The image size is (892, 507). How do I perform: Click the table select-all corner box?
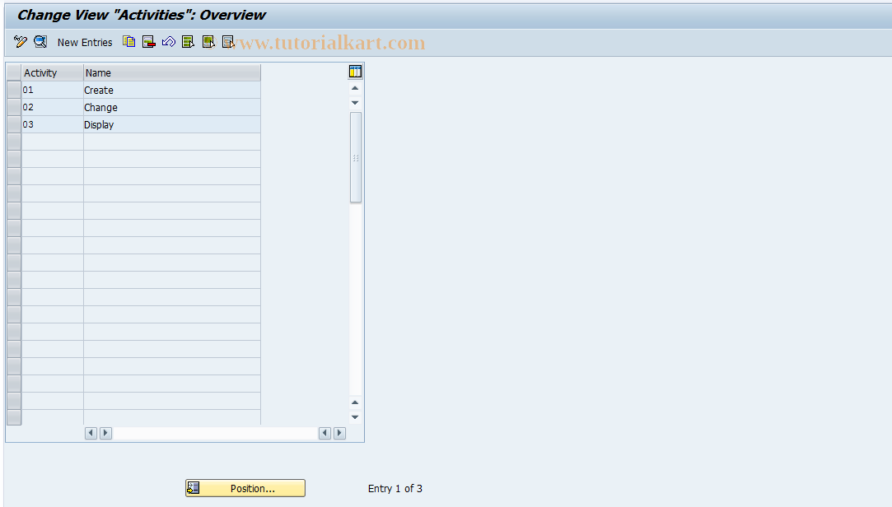tap(14, 72)
